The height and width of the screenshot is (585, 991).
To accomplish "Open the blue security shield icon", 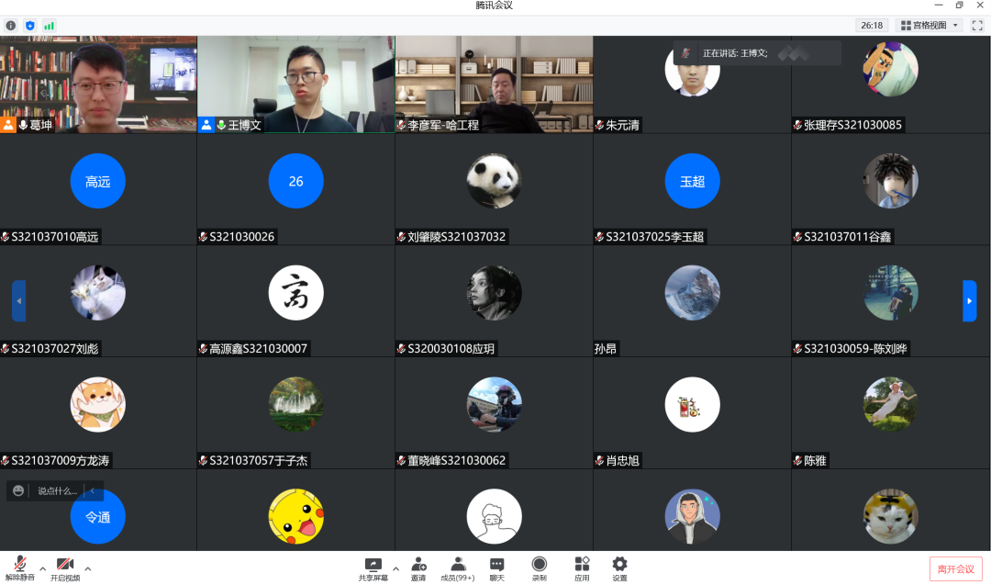I will tap(30, 26).
